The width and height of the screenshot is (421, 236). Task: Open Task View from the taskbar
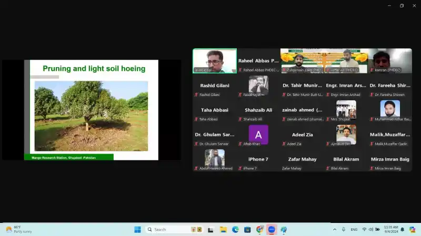pos(211,229)
